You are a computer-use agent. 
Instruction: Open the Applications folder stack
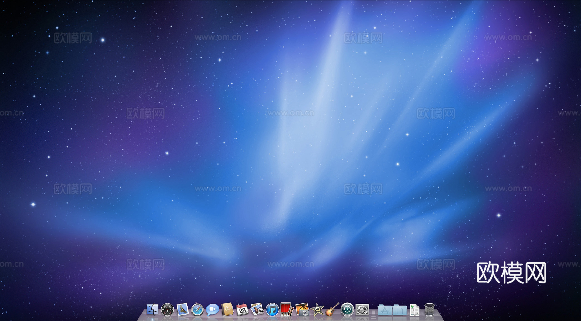384,310
